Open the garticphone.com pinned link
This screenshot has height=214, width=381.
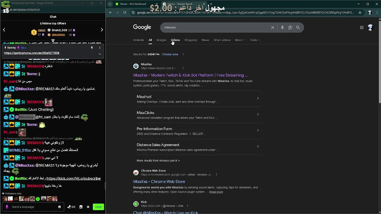pyautogui.click(x=32, y=53)
